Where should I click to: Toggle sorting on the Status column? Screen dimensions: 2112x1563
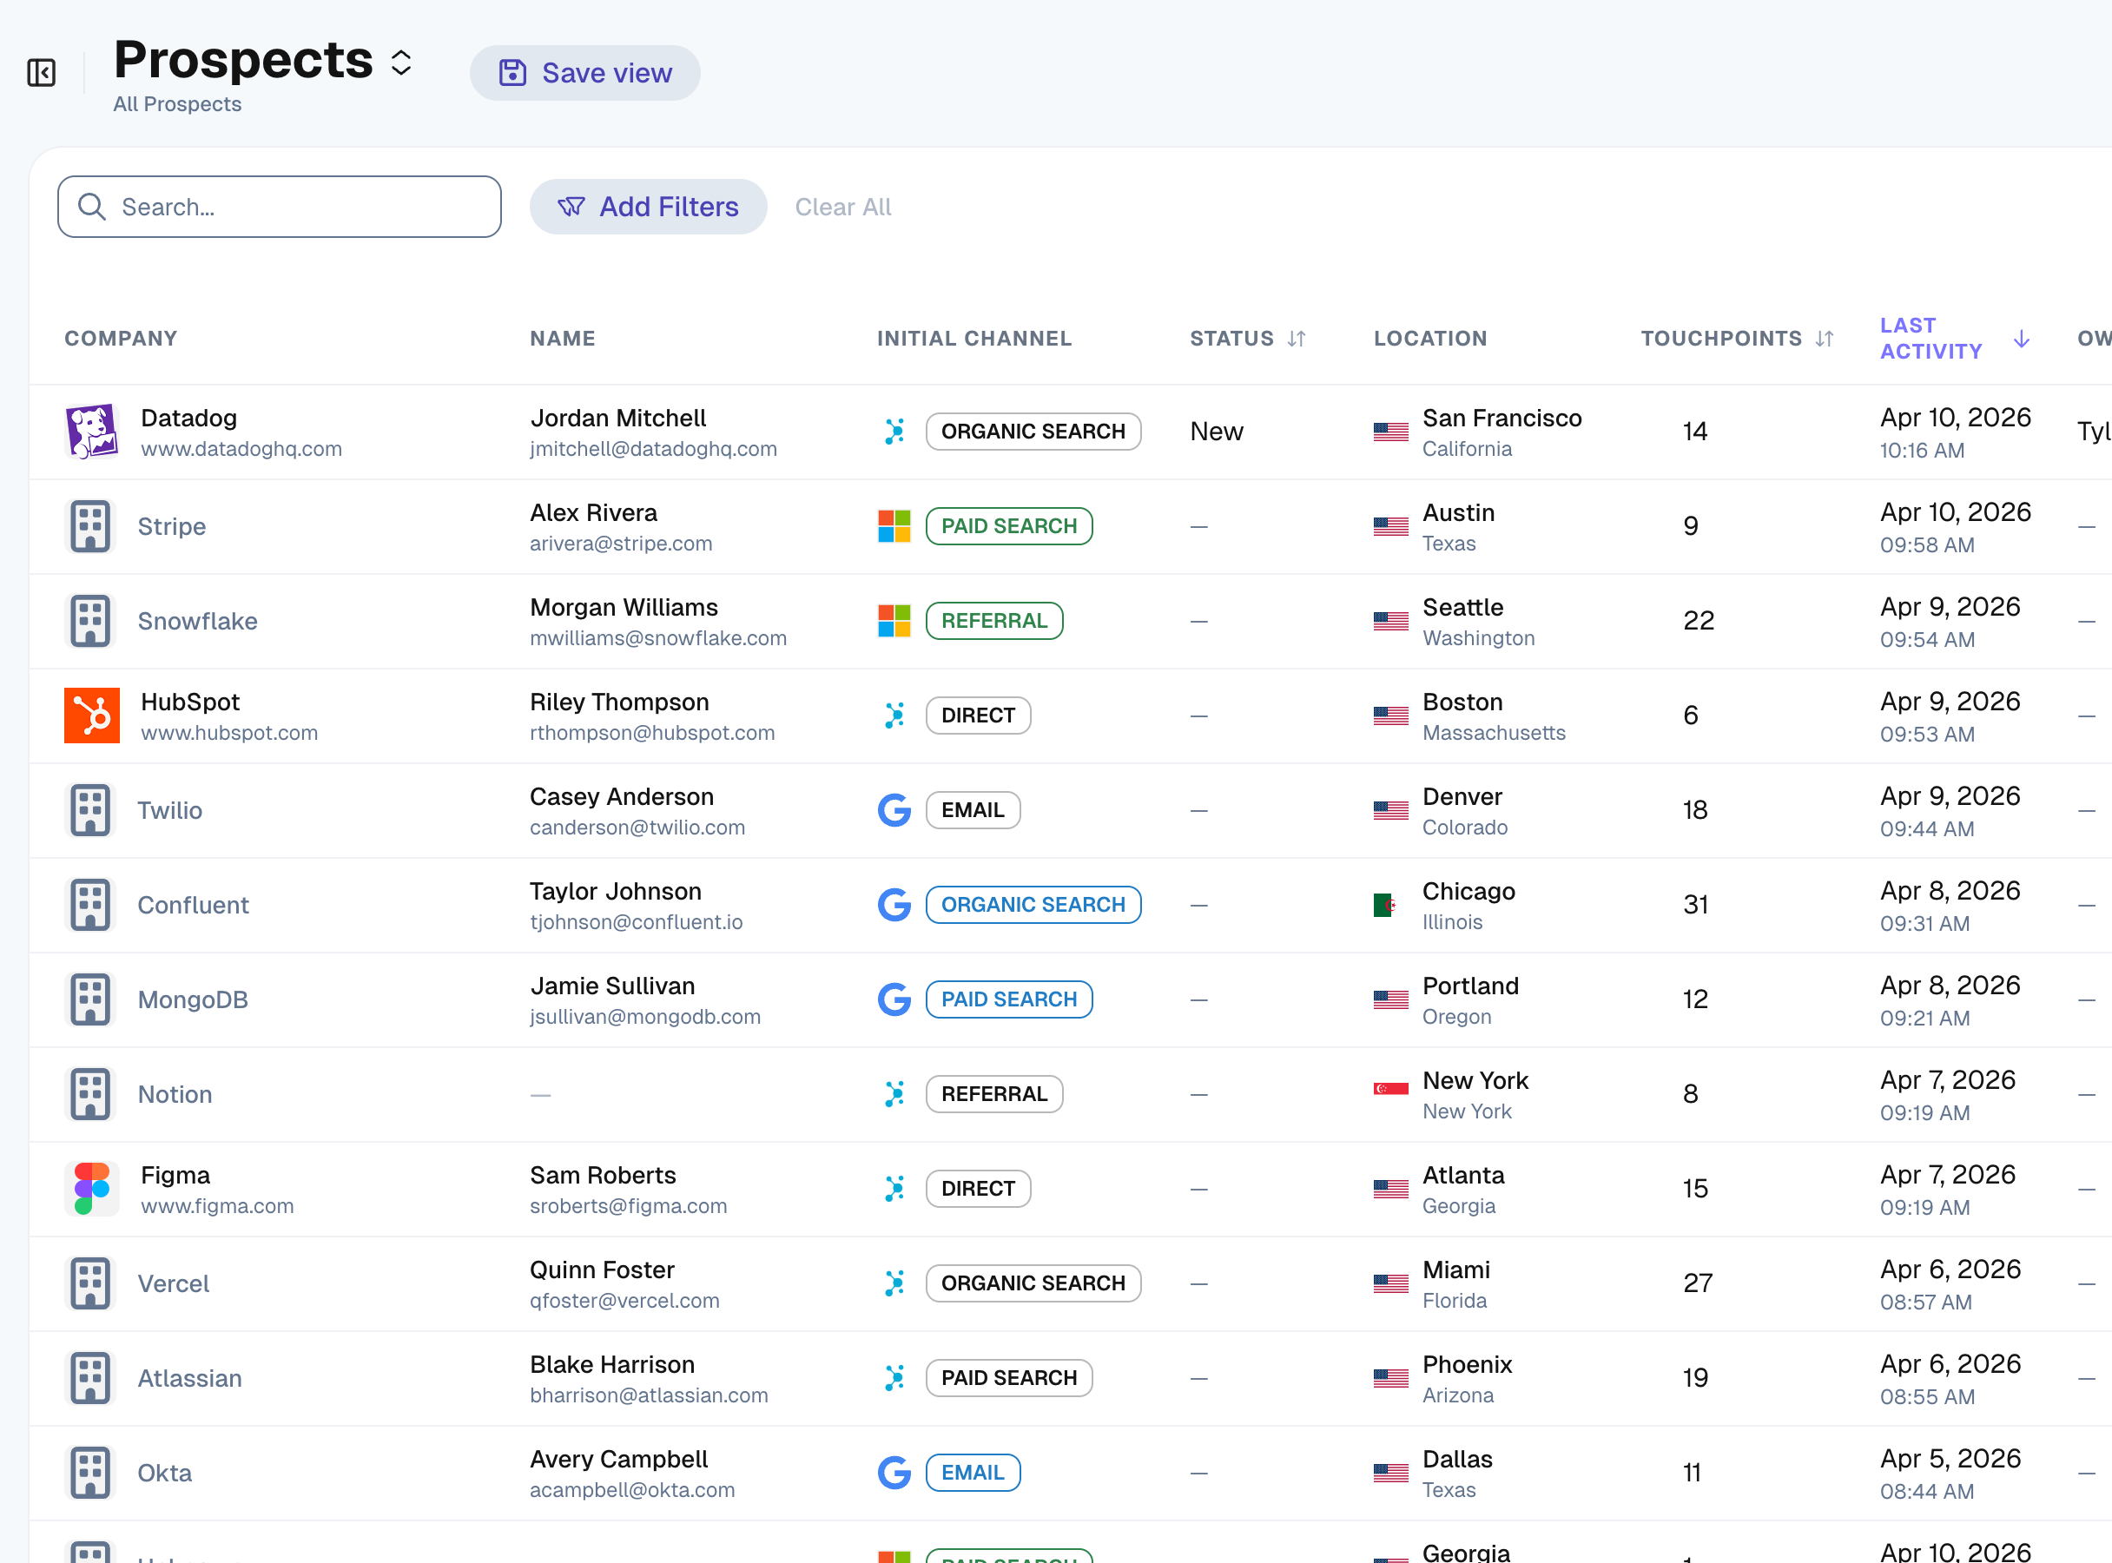pos(1297,338)
